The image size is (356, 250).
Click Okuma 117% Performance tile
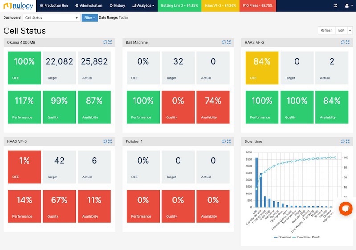[x=25, y=107]
